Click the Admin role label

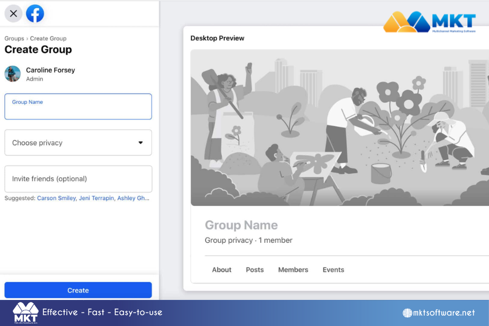[x=35, y=79]
